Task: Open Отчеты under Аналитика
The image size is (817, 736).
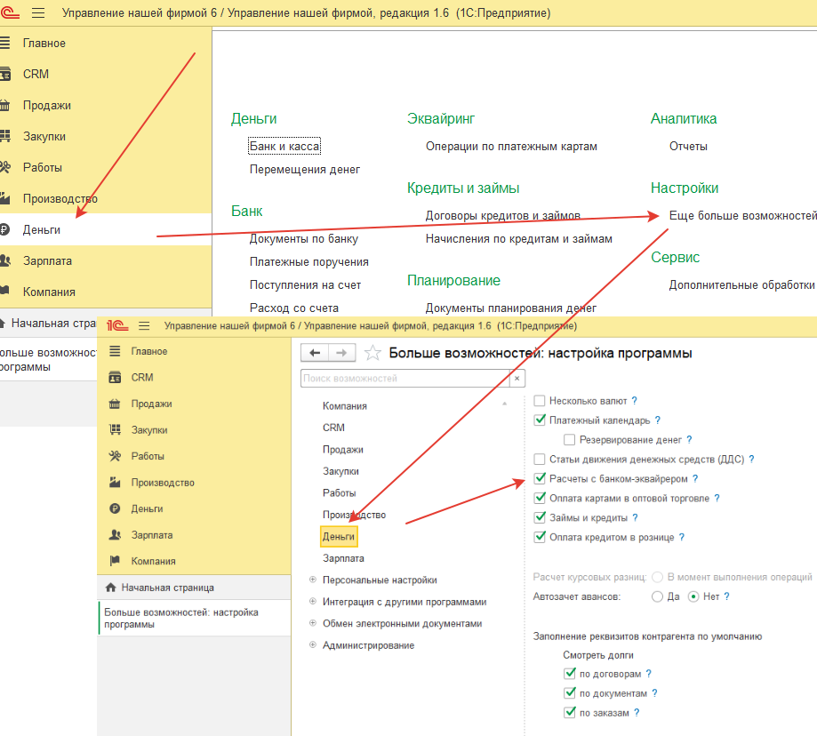Action: [x=688, y=147]
